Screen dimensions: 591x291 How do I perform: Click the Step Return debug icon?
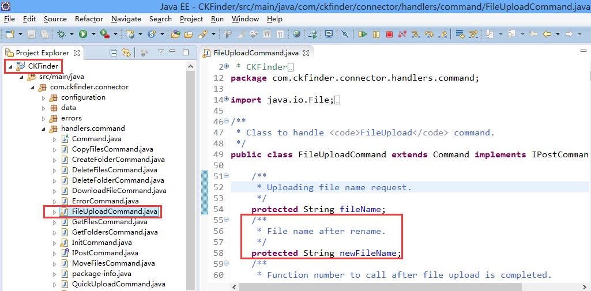tap(442, 34)
